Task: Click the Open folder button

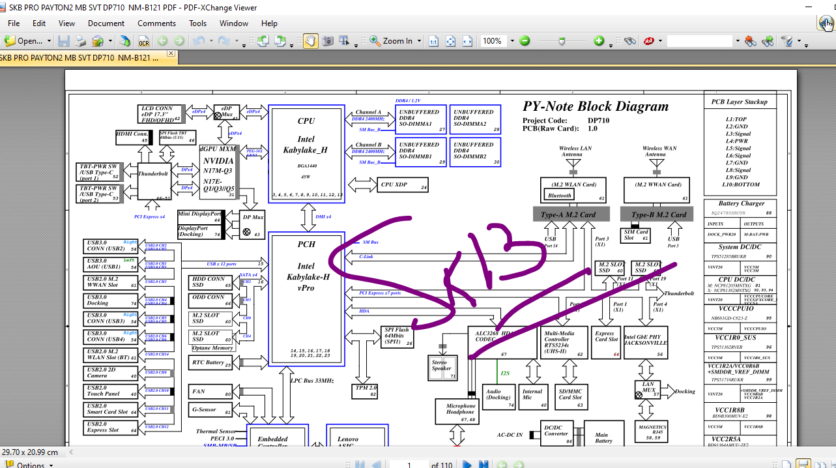Action: point(23,41)
